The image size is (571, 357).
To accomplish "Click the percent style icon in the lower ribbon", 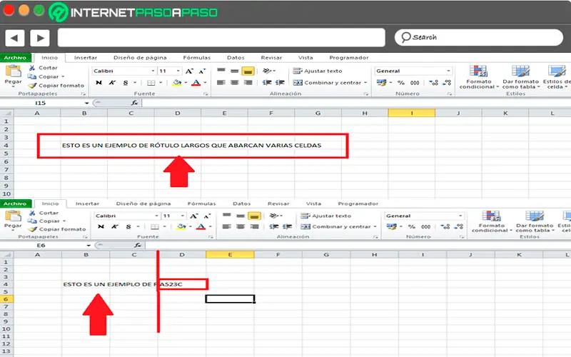I will click(412, 226).
